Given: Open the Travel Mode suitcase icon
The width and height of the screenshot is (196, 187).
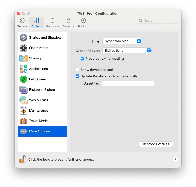Looking at the screenshot, I should 23,121.
